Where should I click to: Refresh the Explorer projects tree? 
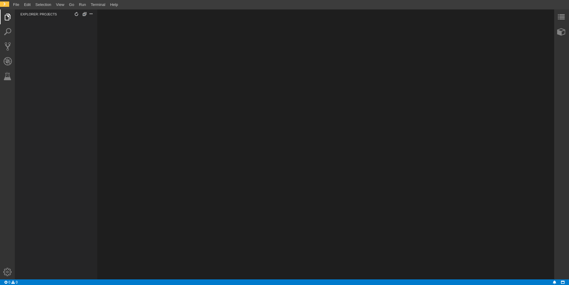pos(76,14)
